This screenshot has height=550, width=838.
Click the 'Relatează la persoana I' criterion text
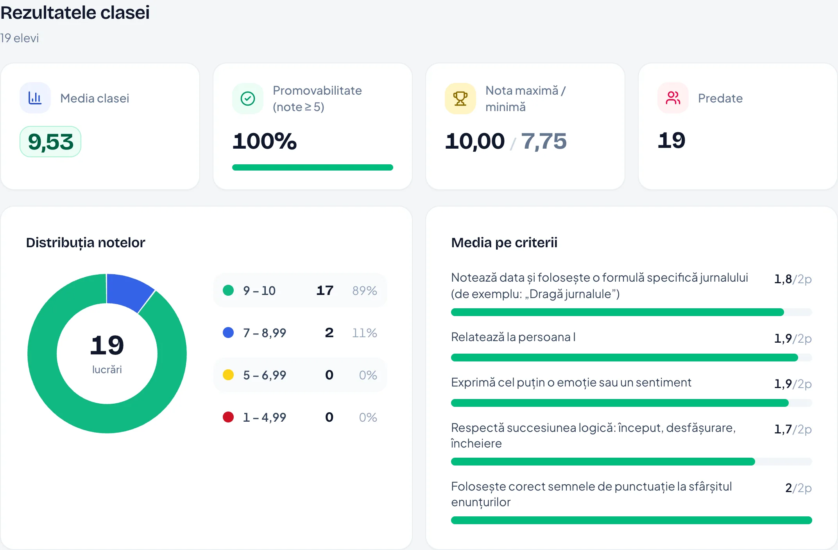tap(513, 337)
